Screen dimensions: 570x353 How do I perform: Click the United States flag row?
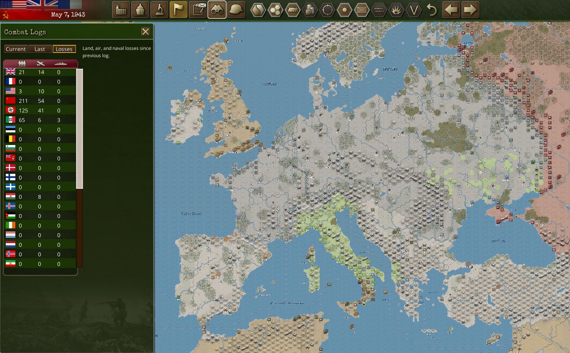pos(40,91)
